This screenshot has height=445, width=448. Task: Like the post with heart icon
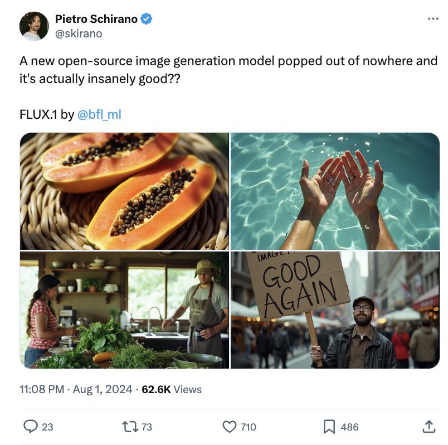(x=229, y=427)
